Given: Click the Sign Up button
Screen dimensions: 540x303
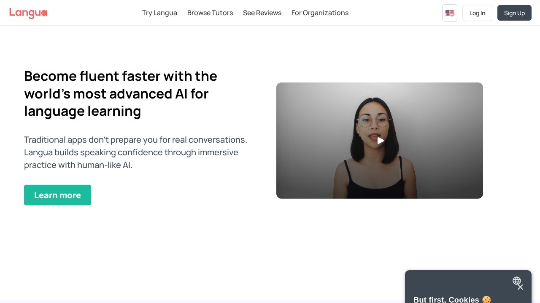Looking at the screenshot, I should coord(514,13).
